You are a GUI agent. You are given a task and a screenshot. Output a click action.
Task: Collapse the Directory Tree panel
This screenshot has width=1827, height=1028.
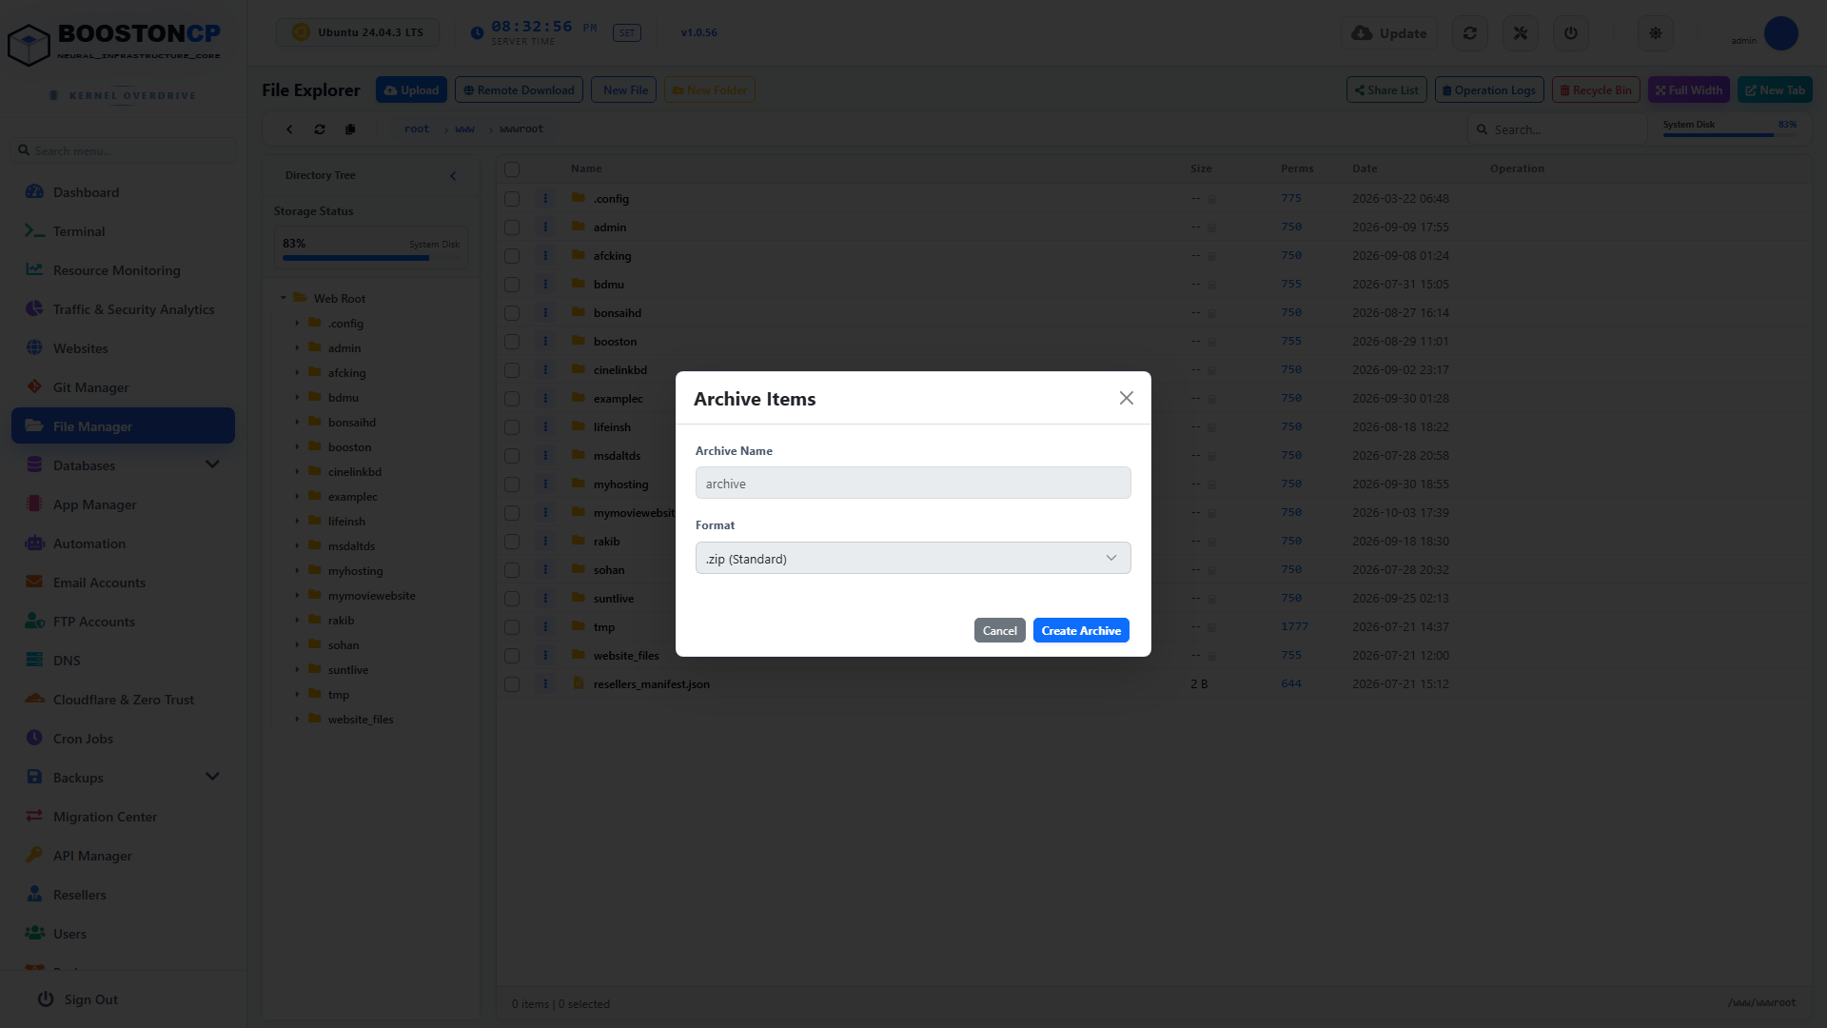click(x=453, y=175)
